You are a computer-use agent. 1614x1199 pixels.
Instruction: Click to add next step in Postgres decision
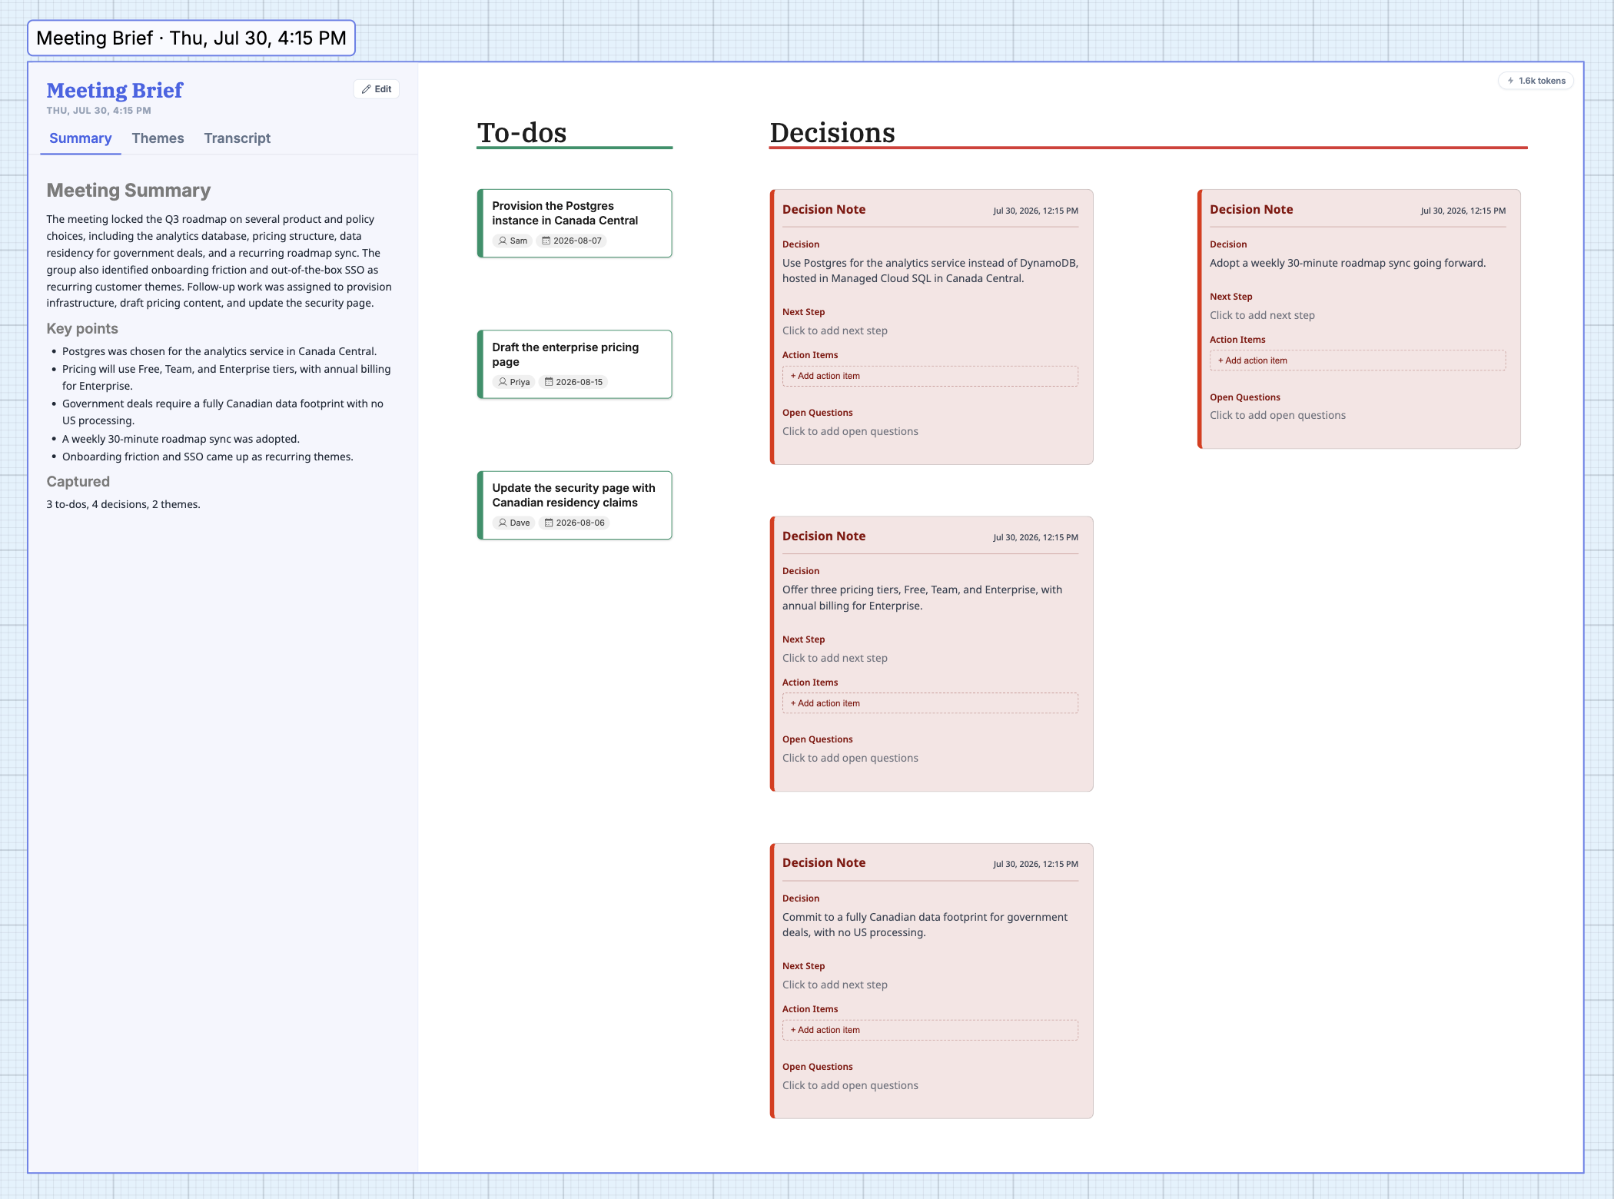pos(835,330)
